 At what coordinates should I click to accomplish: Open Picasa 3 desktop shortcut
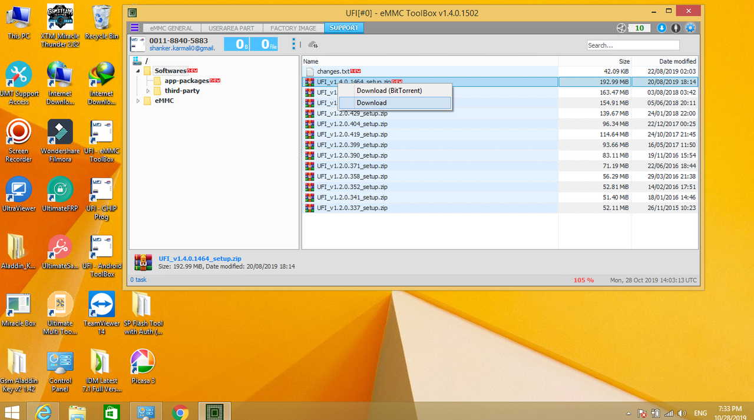click(143, 367)
